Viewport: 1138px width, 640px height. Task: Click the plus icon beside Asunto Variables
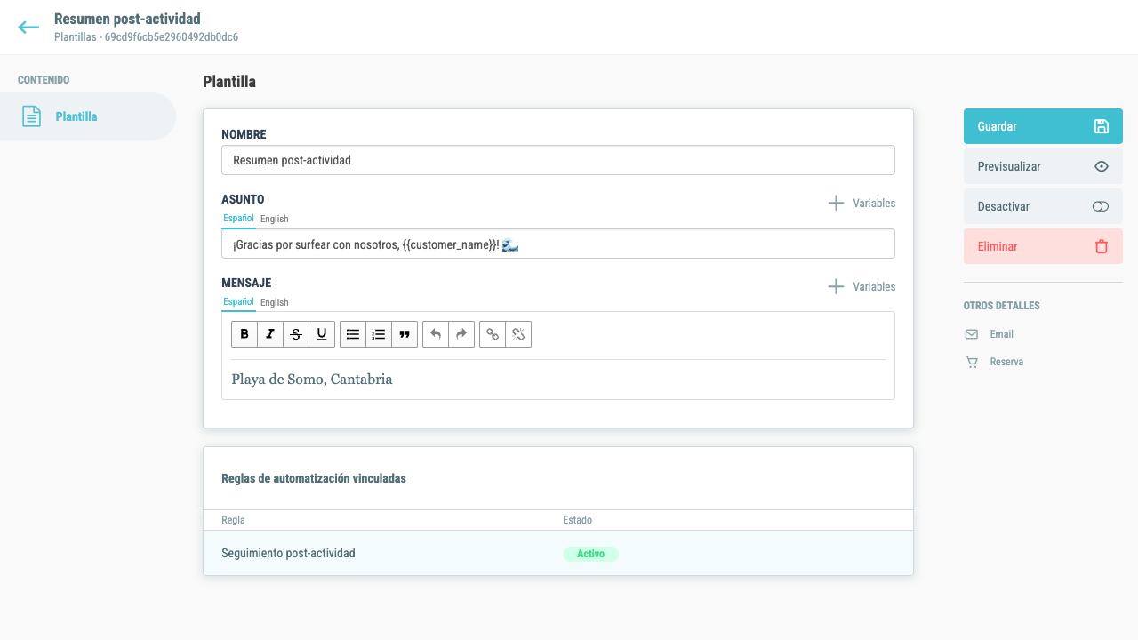pyautogui.click(x=836, y=203)
